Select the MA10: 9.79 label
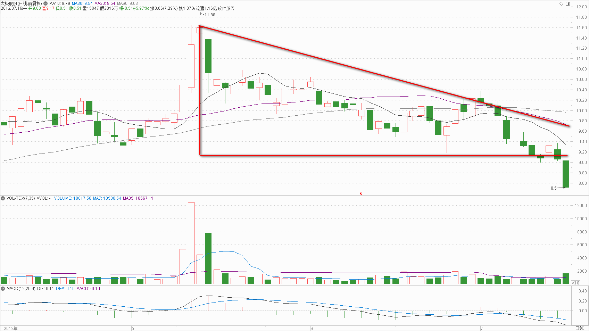This screenshot has height=331, width=589. pos(60,3)
